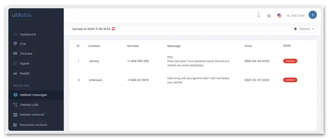Click the Message column header
Image resolution: width=329 pixels, height=139 pixels.
click(174, 46)
